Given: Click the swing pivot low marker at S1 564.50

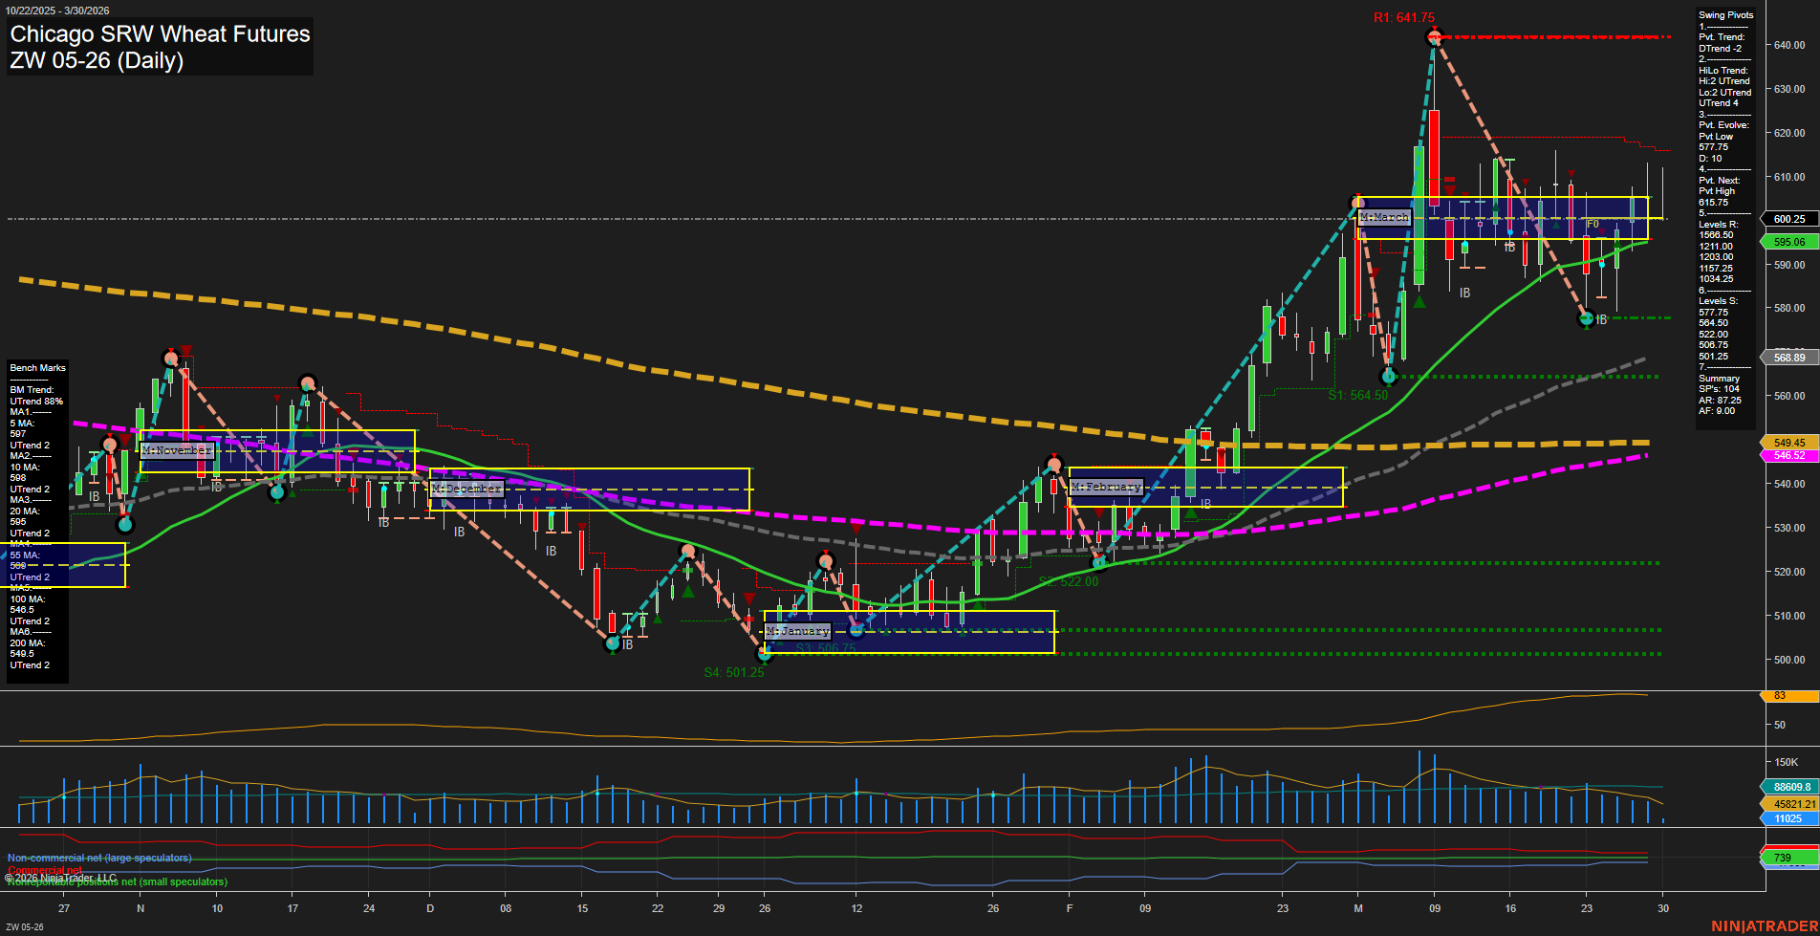Looking at the screenshot, I should coord(1389,377).
